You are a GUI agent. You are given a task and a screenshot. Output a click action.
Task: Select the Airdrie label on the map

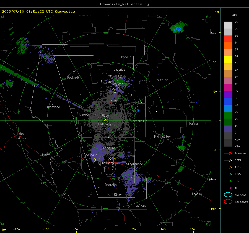(x=109, y=148)
